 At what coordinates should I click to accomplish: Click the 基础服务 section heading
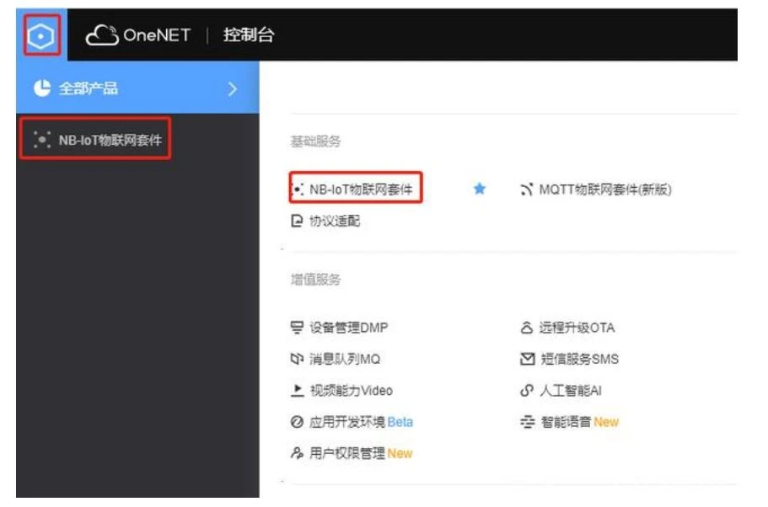pyautogui.click(x=315, y=142)
